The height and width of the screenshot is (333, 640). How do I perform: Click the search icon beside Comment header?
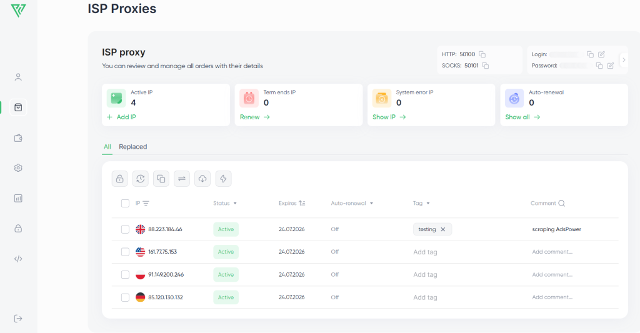click(x=562, y=203)
